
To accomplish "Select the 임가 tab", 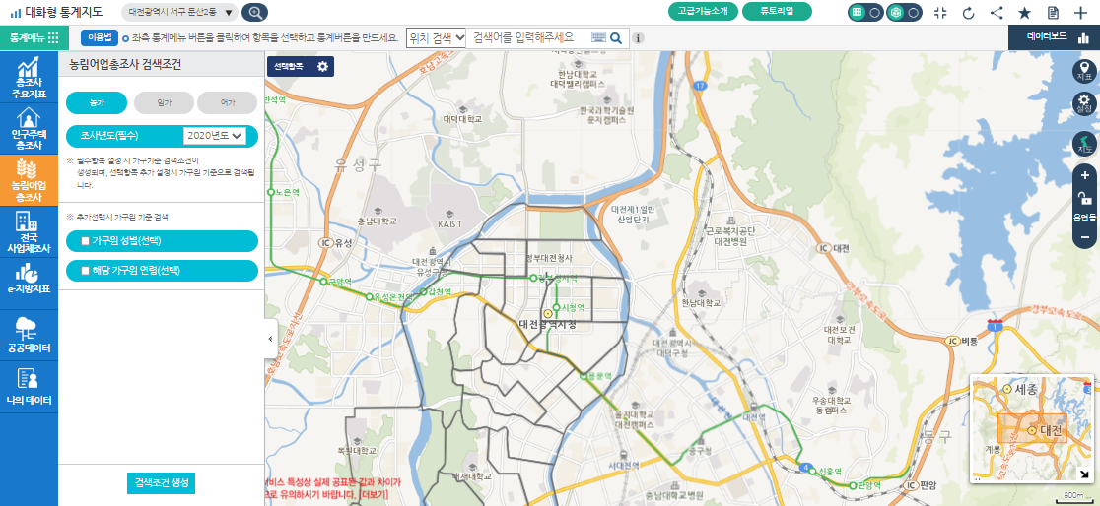I will coord(162,102).
